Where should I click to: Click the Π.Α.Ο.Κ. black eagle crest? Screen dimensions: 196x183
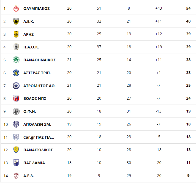(16, 47)
